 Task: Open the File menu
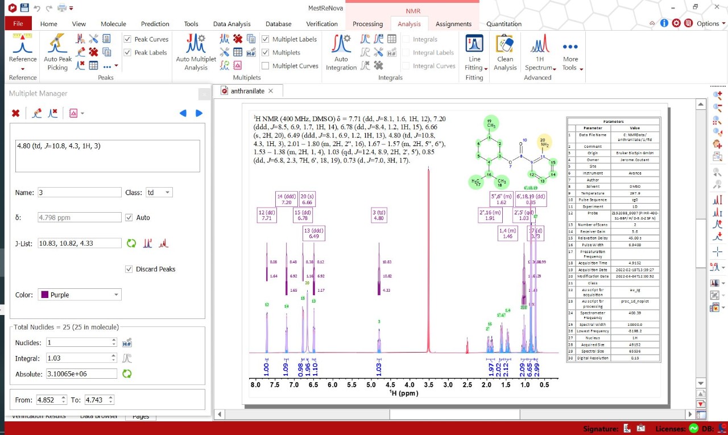[18, 23]
